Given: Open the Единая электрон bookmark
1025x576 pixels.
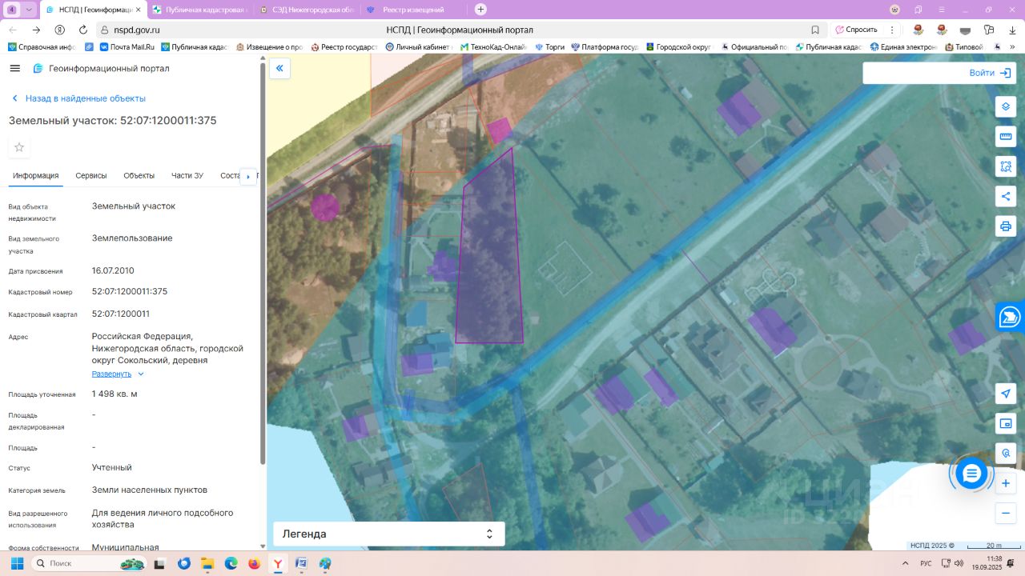Looking at the screenshot, I should tap(904, 47).
